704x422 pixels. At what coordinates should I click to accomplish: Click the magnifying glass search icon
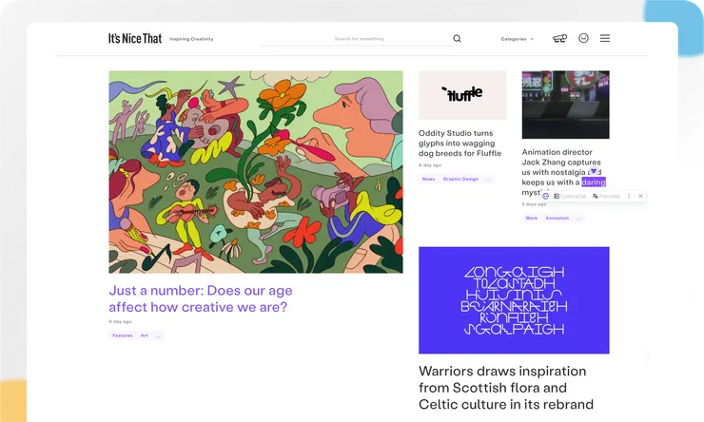457,39
